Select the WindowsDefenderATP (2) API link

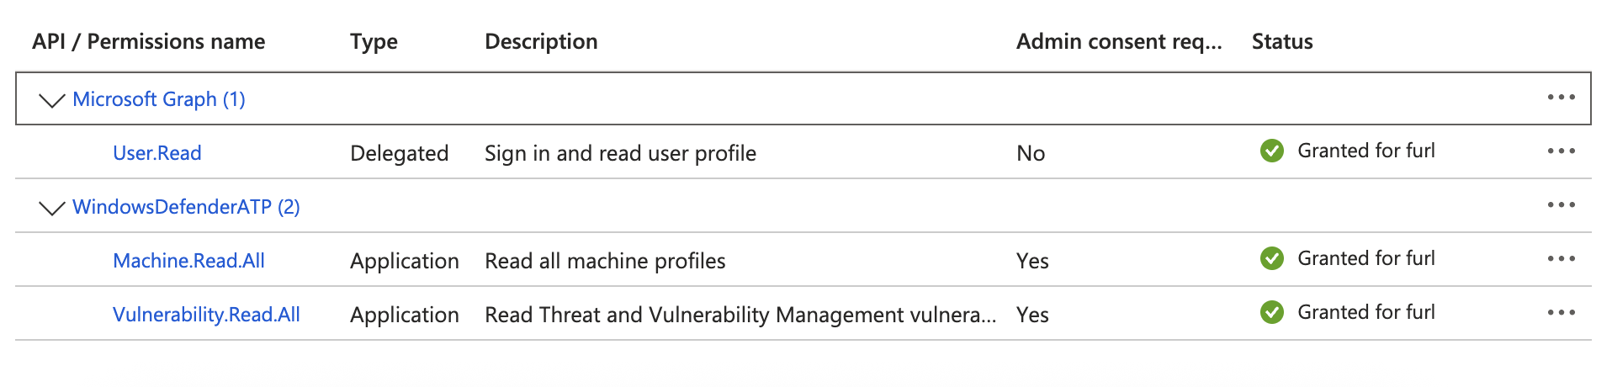click(186, 207)
